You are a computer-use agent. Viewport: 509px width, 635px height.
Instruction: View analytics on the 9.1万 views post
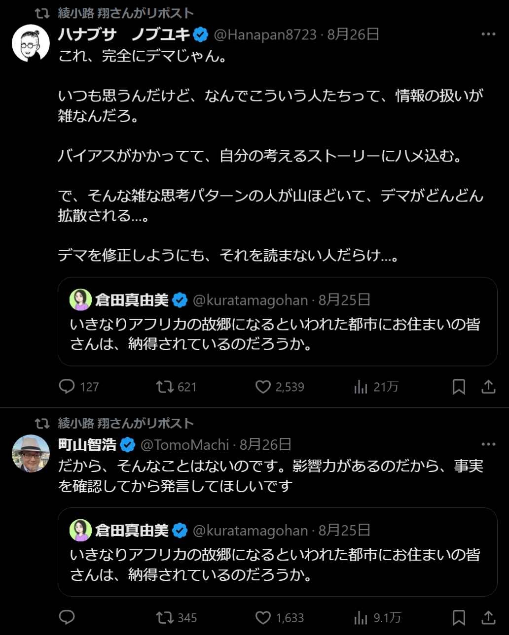point(361,618)
